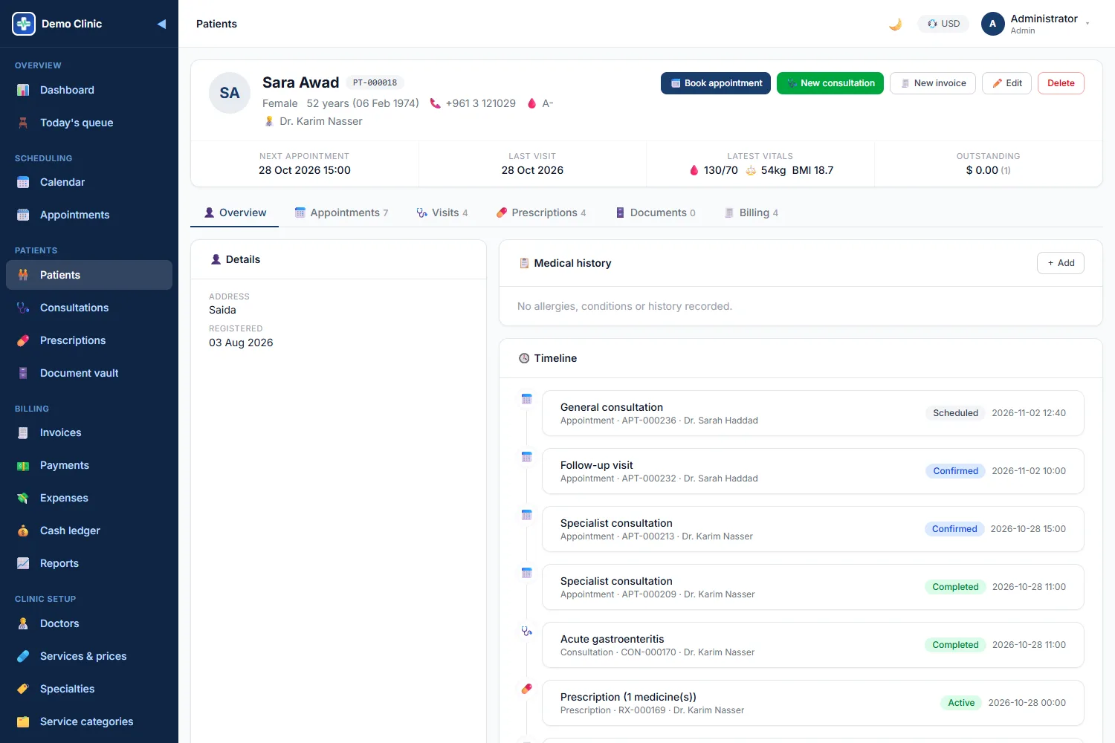Click the phone number +961 3 121029
The width and height of the screenshot is (1115, 743).
pos(480,103)
